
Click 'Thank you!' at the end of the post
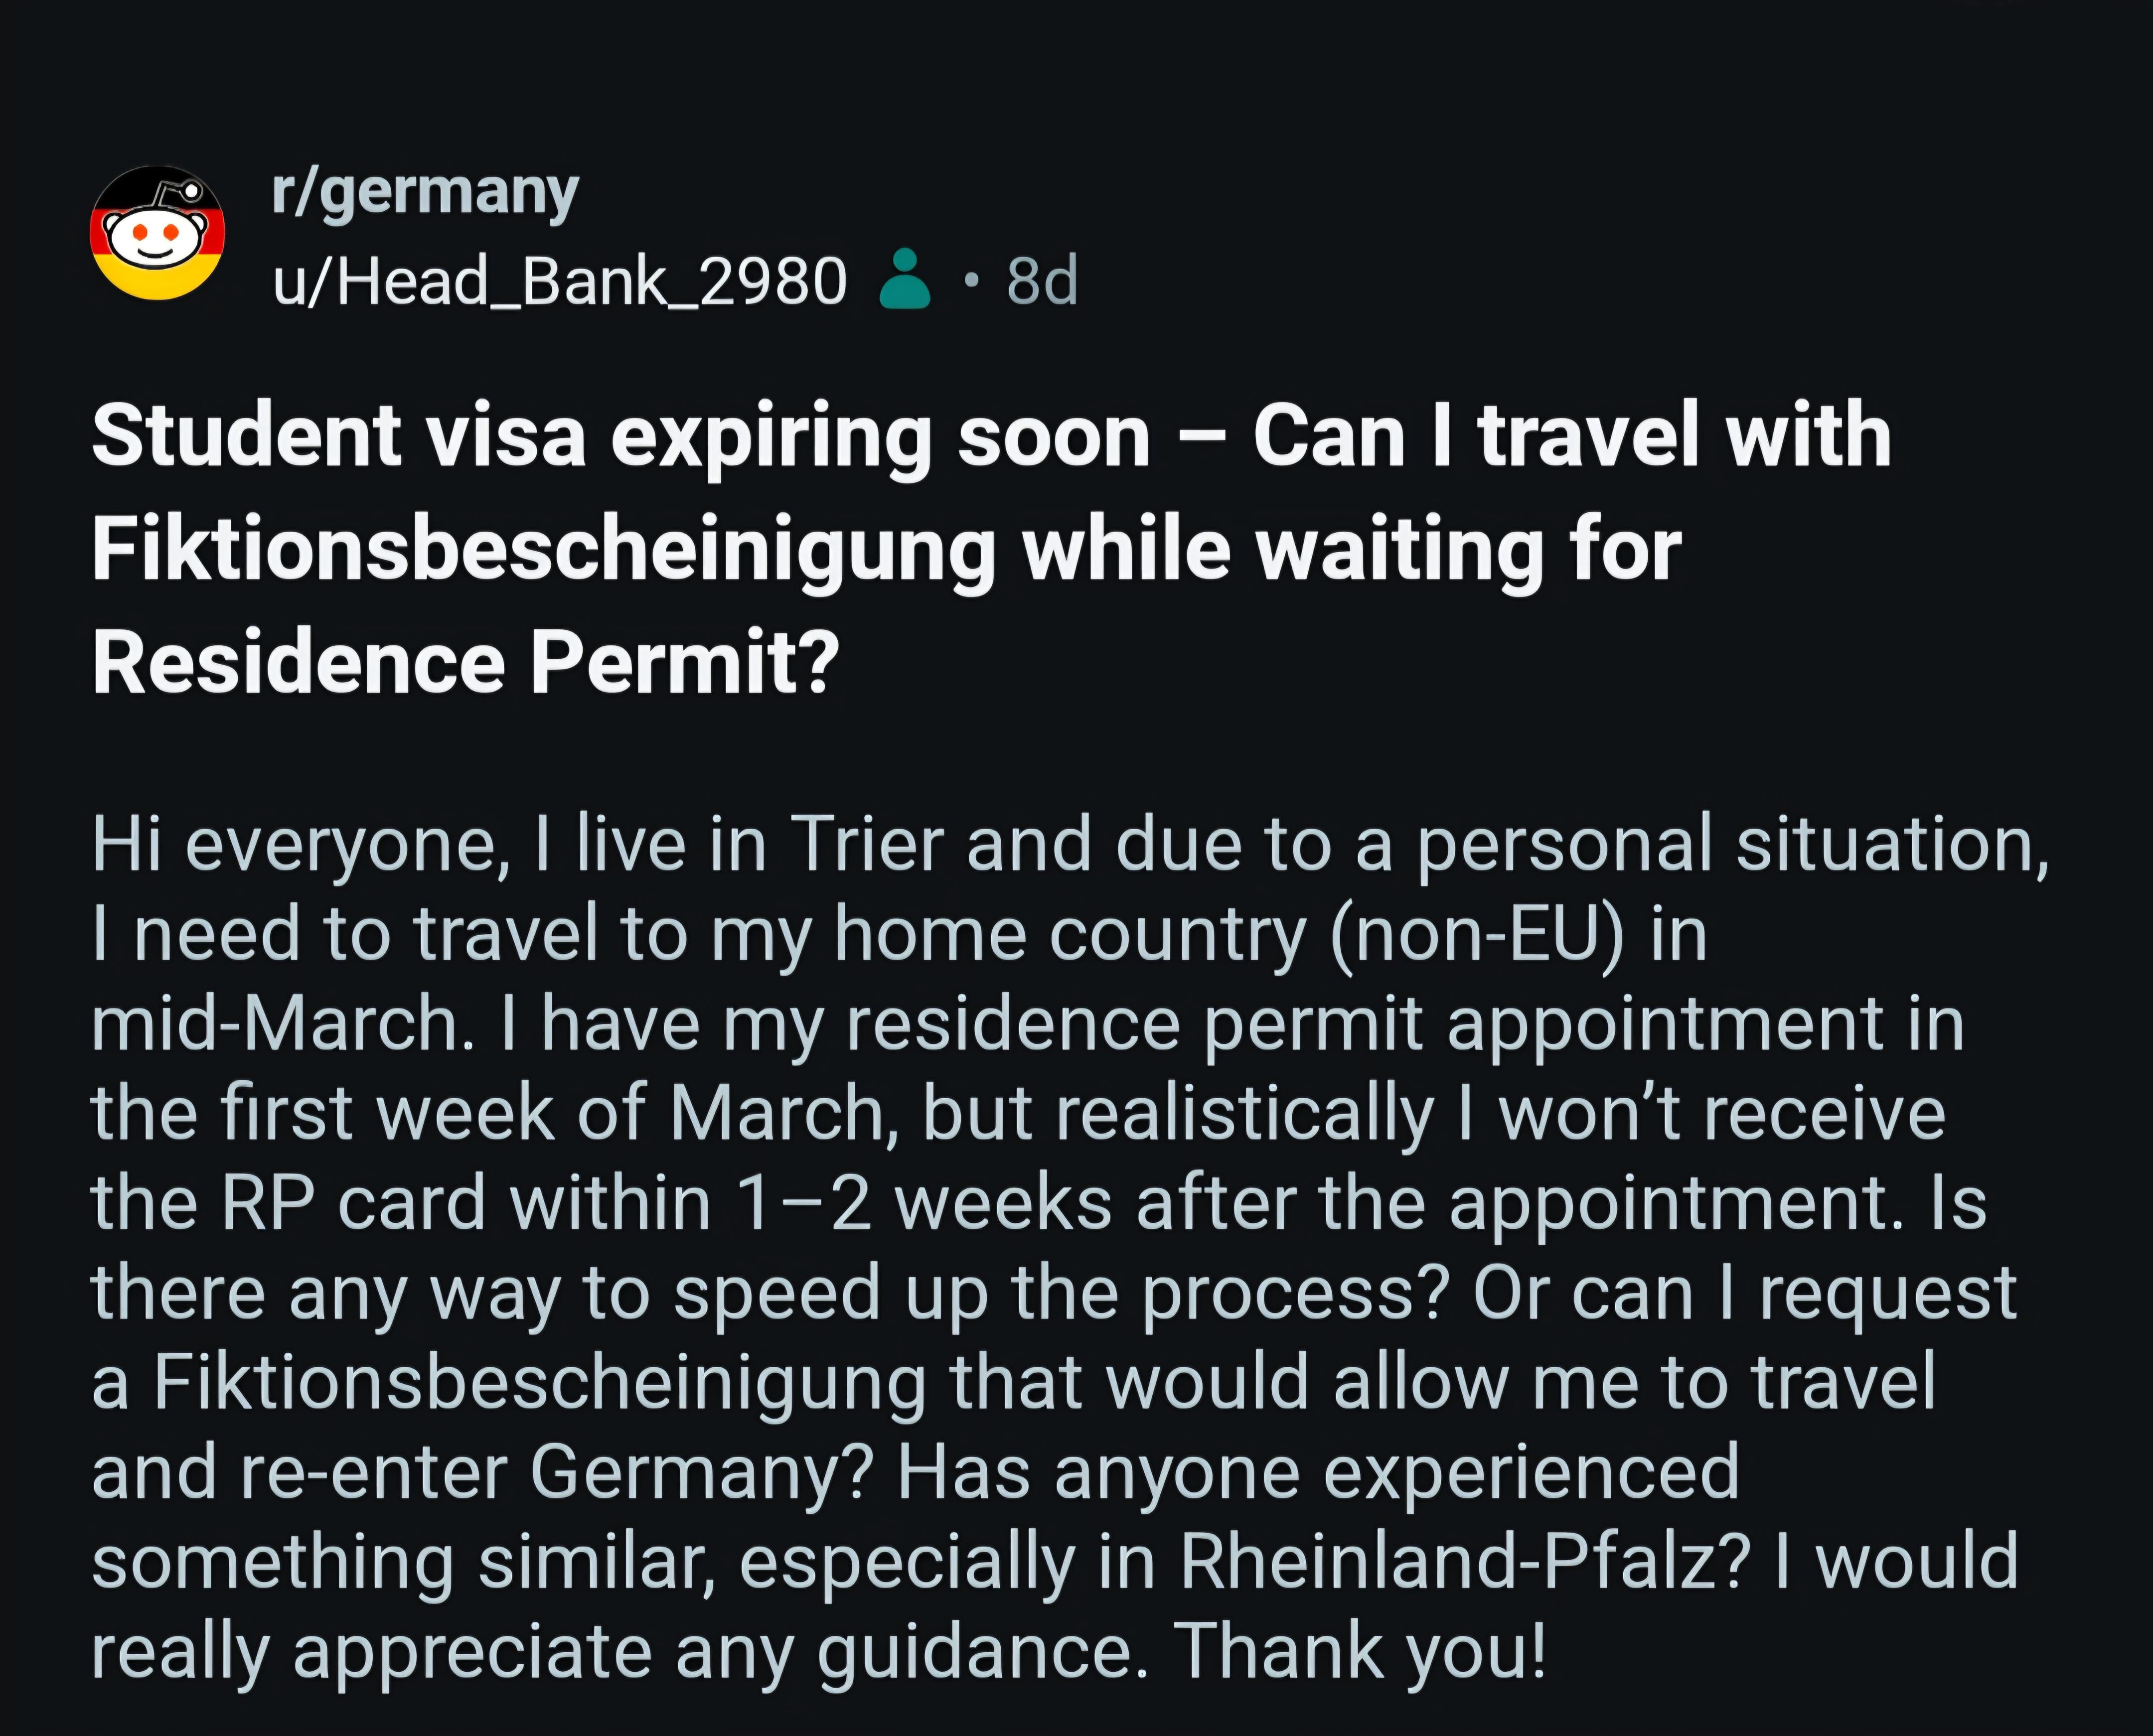point(1360,1651)
